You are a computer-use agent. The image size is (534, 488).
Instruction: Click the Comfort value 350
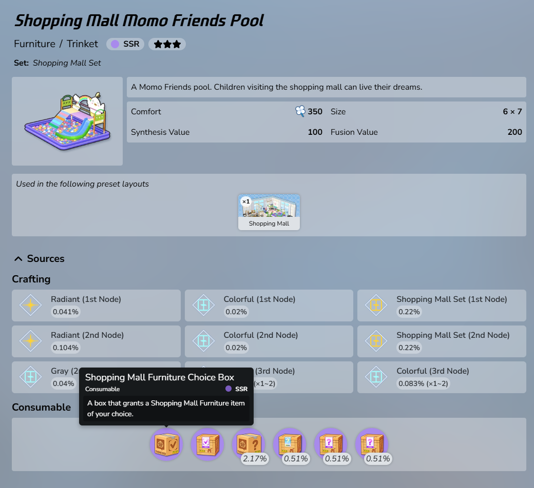point(315,112)
